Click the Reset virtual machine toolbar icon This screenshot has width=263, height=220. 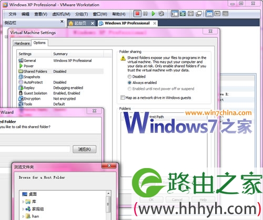(161, 14)
